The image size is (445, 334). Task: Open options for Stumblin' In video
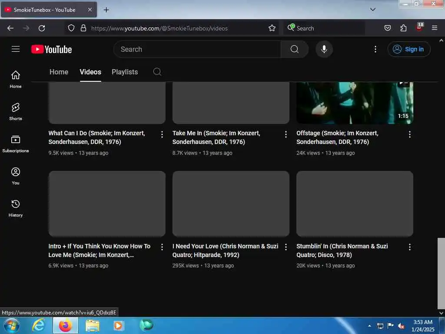click(409, 247)
